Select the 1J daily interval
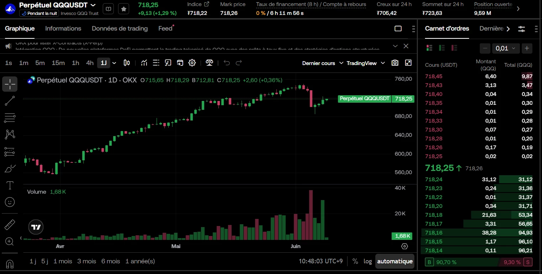The width and height of the screenshot is (542, 274). coord(103,63)
